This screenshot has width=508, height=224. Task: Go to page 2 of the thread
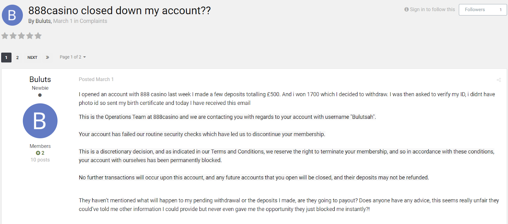17,58
